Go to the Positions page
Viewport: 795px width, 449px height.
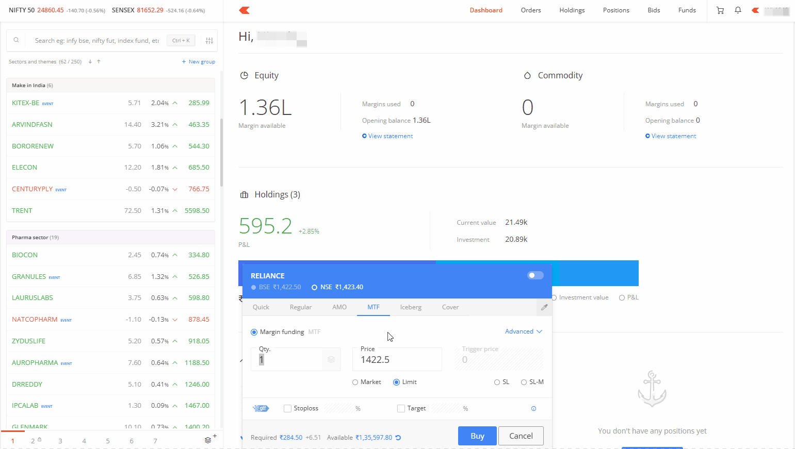coord(616,10)
